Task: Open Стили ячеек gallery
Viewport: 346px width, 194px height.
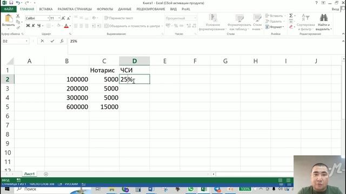Action: (x=257, y=22)
